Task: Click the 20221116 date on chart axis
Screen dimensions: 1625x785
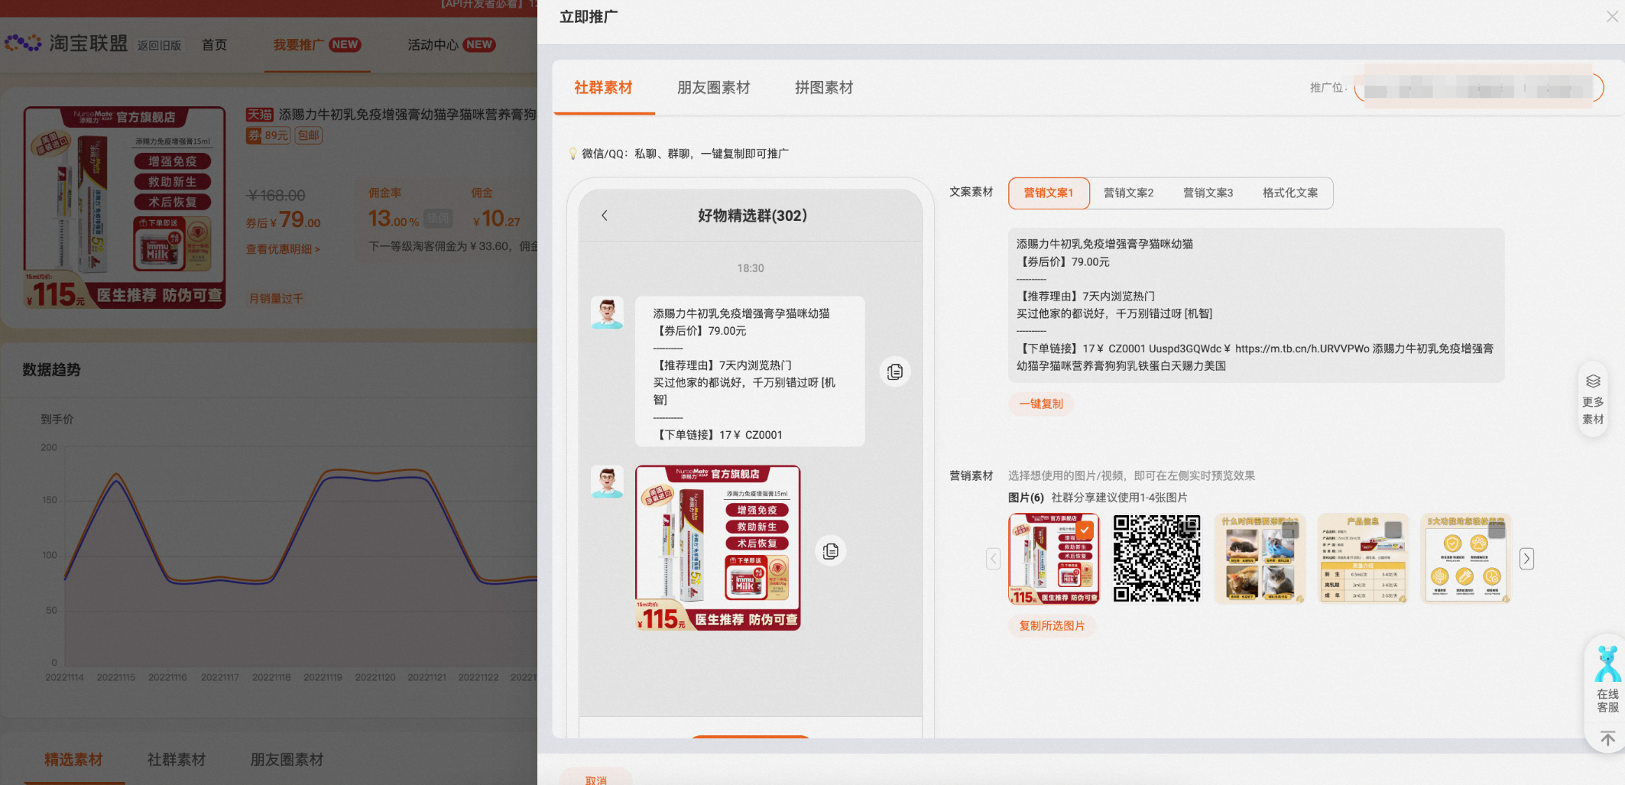Action: click(x=167, y=677)
